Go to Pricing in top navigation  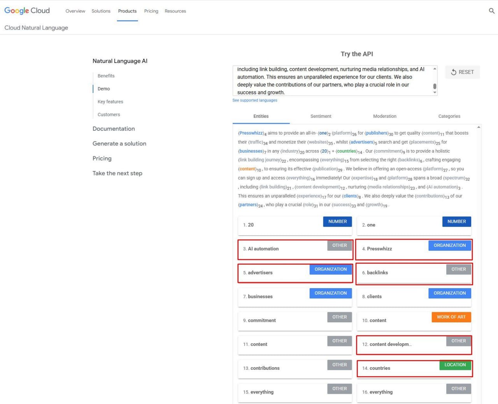151,11
